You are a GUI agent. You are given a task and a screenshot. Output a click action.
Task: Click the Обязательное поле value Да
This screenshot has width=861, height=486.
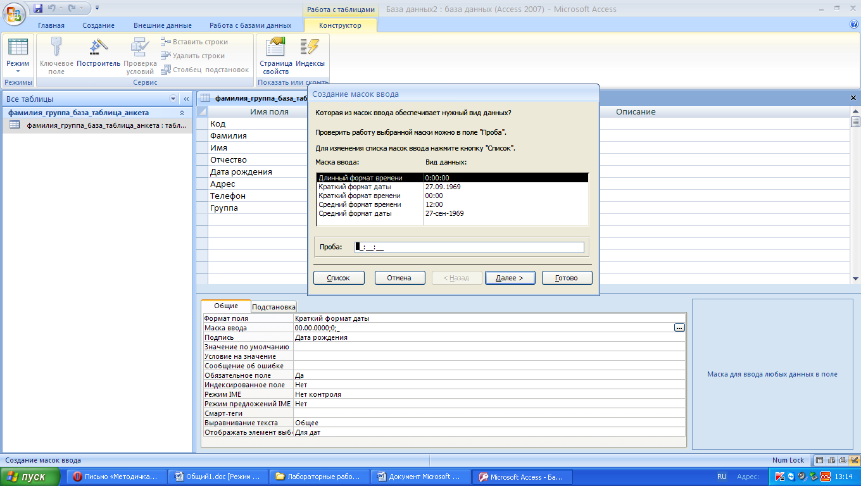(x=489, y=375)
